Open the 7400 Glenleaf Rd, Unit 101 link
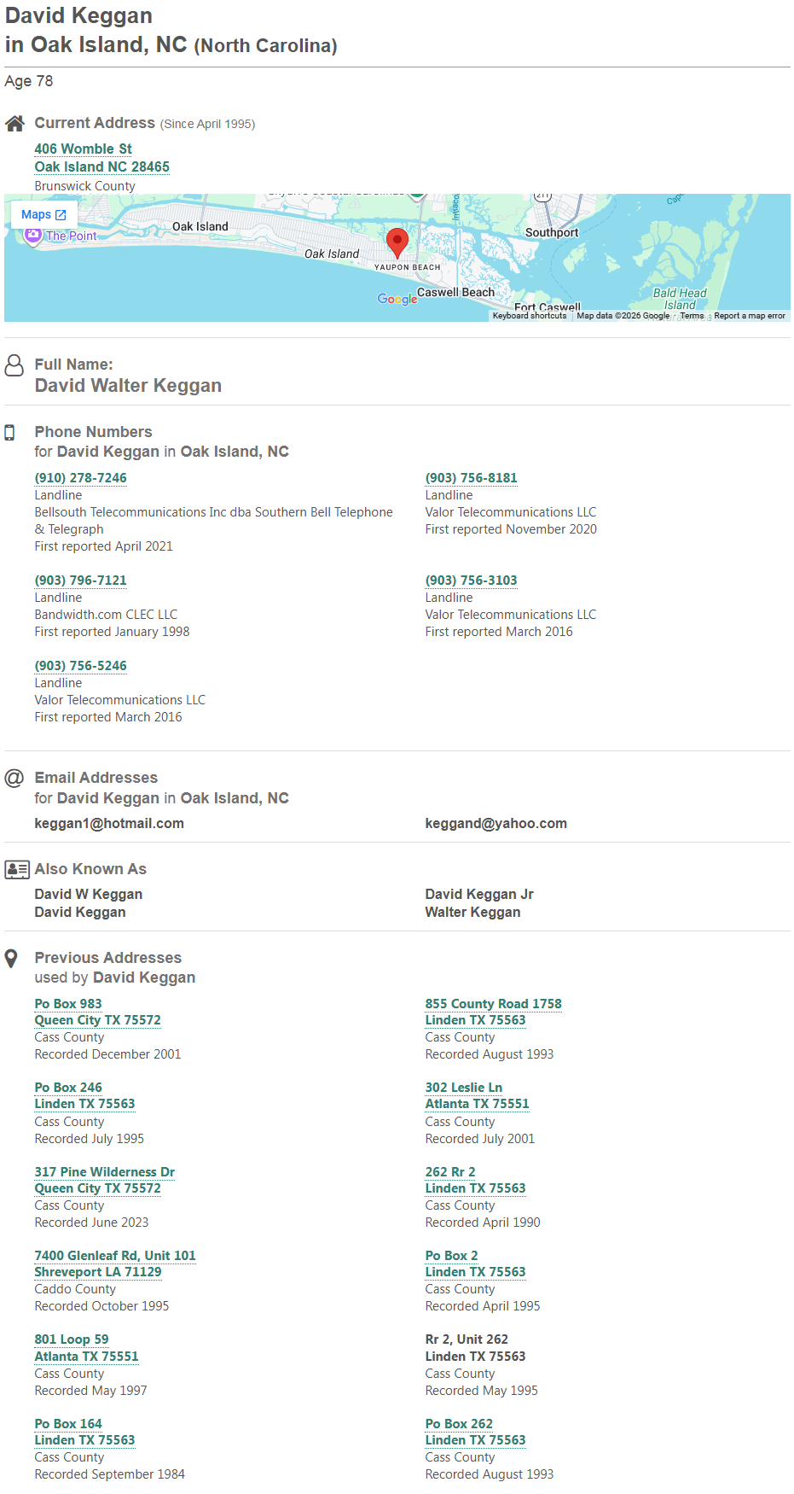Image resolution: width=794 pixels, height=1494 pixels. (x=115, y=1256)
